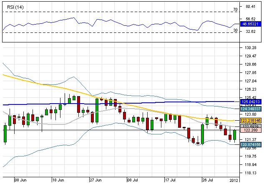This screenshot has width=264, height=186.
Task: Click the RSI 70 overbought level label
Action: tap(235, 9)
